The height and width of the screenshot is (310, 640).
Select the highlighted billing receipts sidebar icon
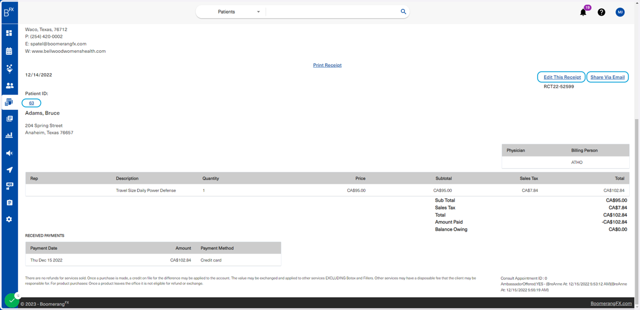coord(9,102)
